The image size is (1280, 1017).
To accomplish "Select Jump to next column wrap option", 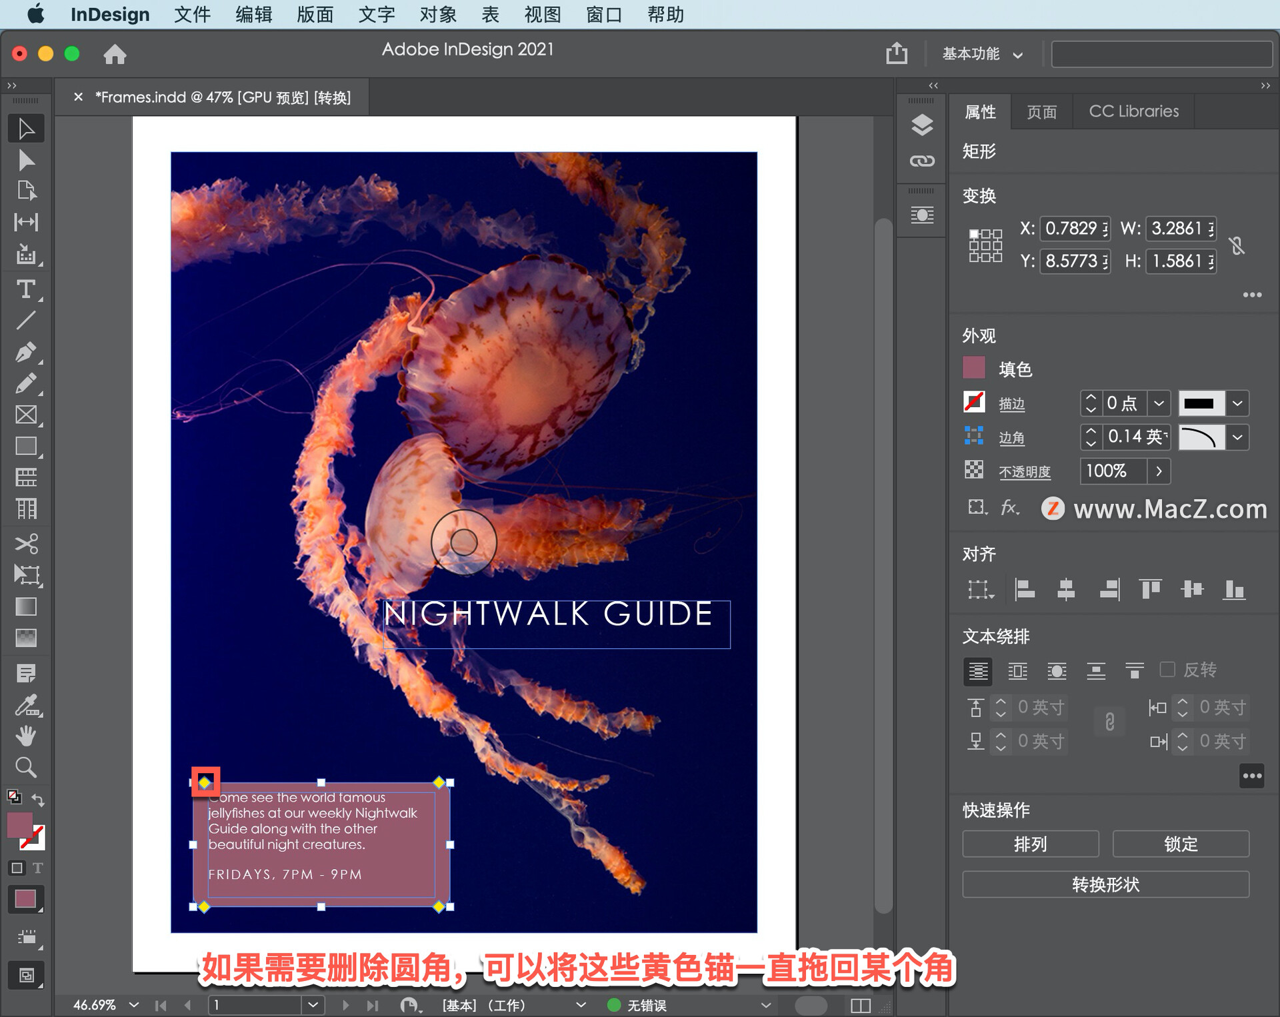I will pyautogui.click(x=1135, y=671).
